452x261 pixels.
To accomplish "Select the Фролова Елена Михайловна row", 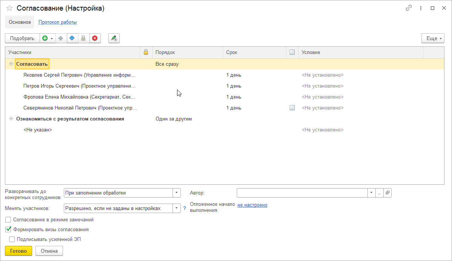I will 79,97.
